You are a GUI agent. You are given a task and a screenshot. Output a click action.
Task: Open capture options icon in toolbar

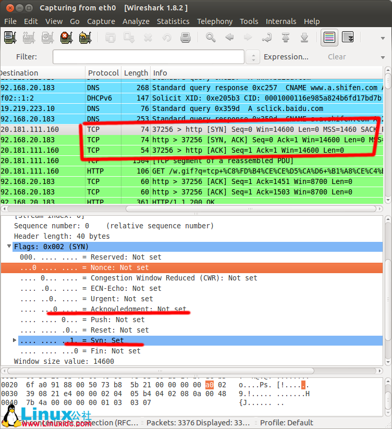pos(29,38)
